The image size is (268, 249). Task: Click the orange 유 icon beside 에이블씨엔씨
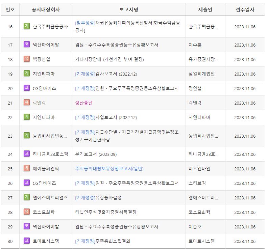(27, 168)
